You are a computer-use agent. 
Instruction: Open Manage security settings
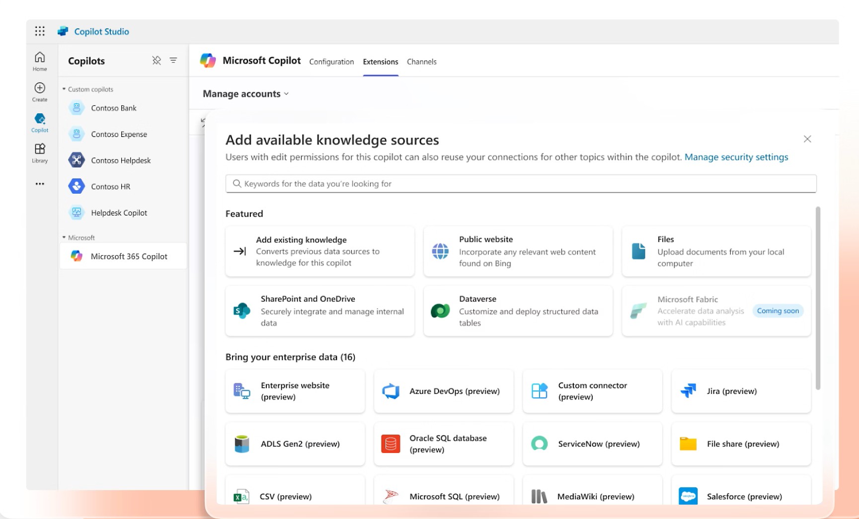[x=736, y=157]
